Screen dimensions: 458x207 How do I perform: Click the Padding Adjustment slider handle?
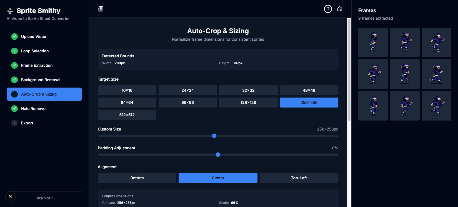tap(218, 155)
